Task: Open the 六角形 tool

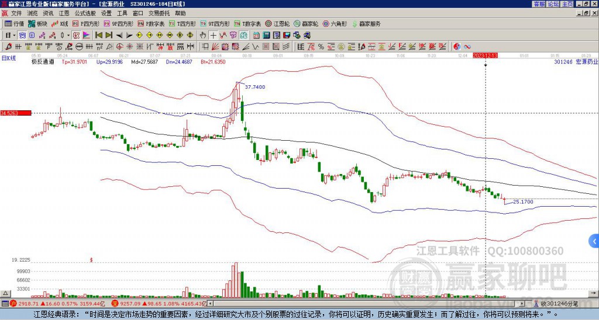Action: coord(335,23)
